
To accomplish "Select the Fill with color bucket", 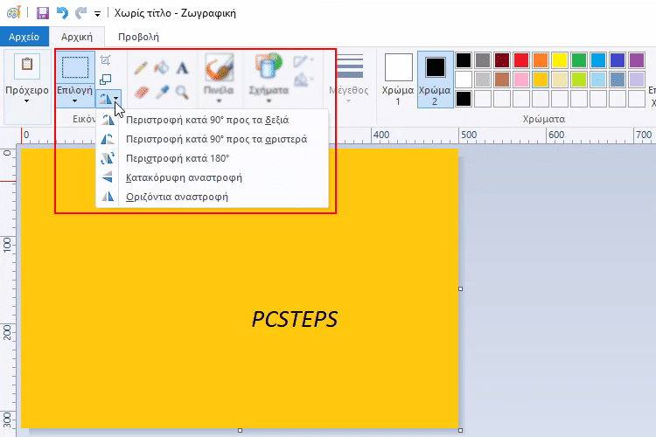I will pyautogui.click(x=162, y=67).
